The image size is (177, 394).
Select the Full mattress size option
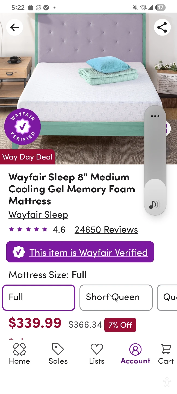pyautogui.click(x=39, y=297)
